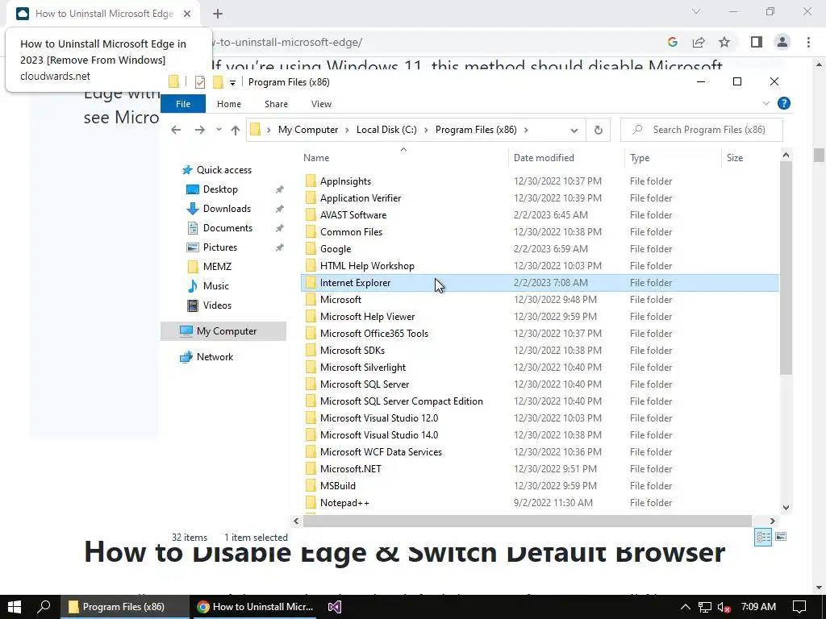
Task: Open Visual Studio from the taskbar
Action: coord(335,607)
